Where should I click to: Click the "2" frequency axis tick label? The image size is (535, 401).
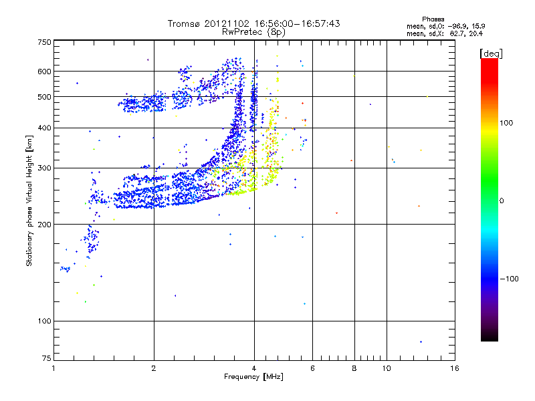tap(154, 368)
